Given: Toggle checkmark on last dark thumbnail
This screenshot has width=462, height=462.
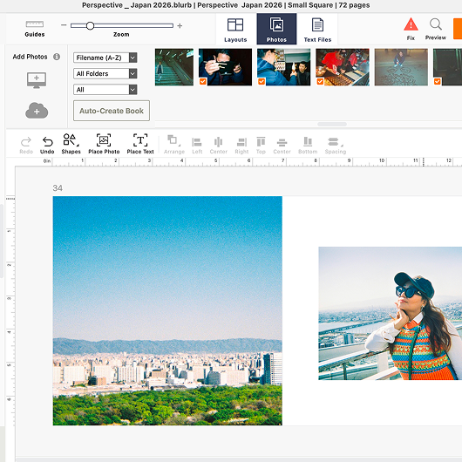Looking at the screenshot, I should 438,81.
